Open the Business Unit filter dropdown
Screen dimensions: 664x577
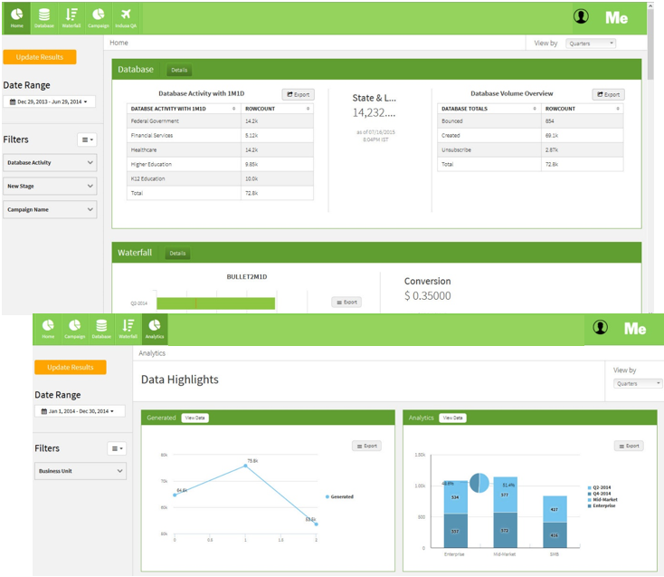pos(81,471)
